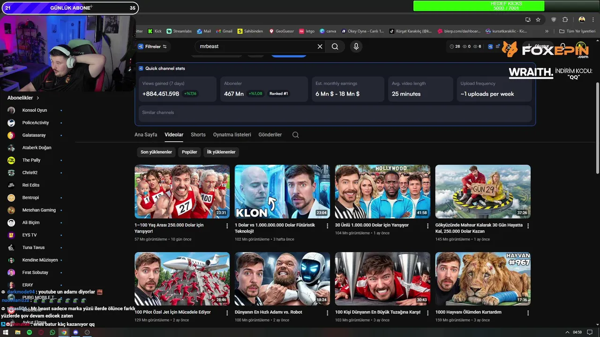Viewport: 600px width, 337px height.
Task: Click the install app icon in address bar
Action: click(528, 20)
